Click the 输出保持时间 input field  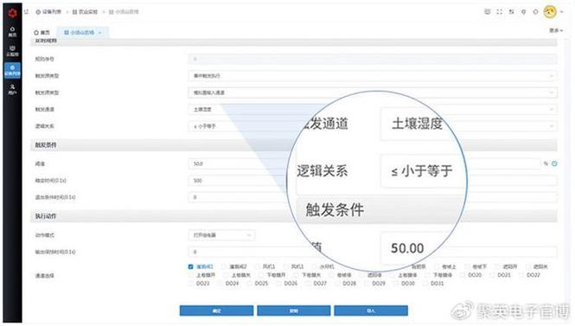click(x=373, y=252)
